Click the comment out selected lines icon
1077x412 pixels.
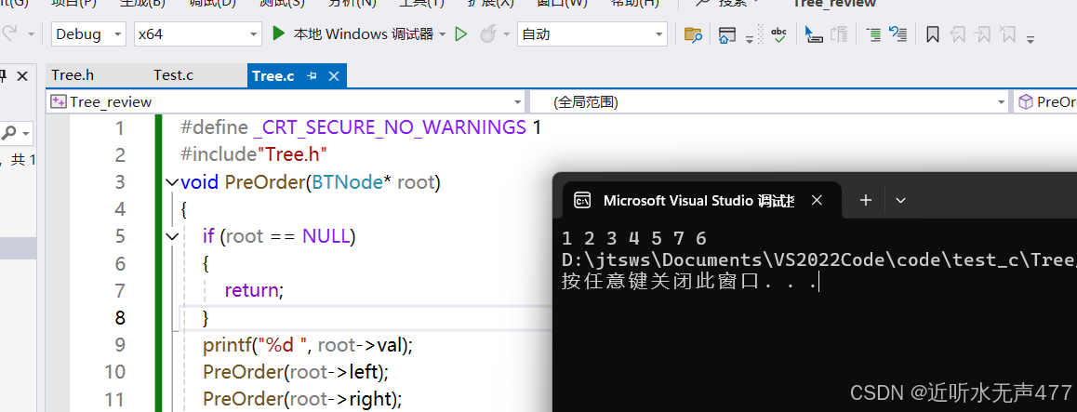(873, 34)
